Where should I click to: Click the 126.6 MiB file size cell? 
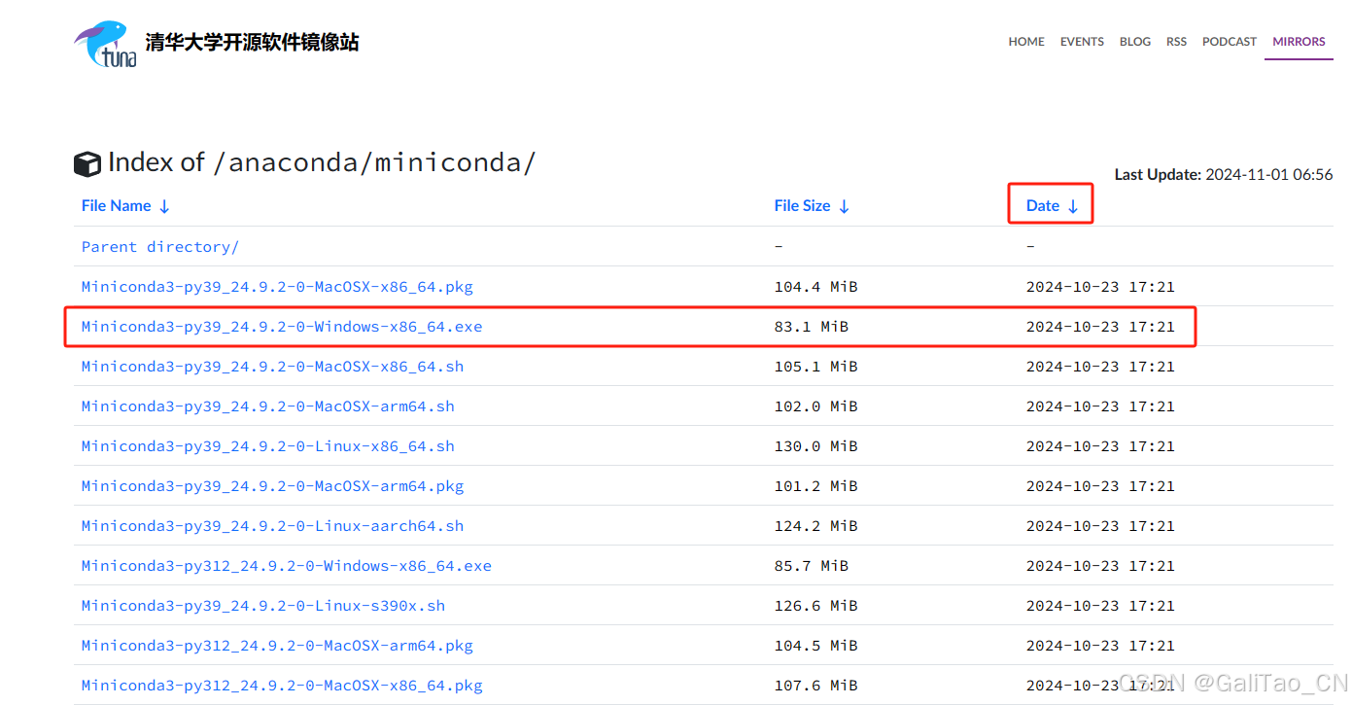tap(815, 606)
